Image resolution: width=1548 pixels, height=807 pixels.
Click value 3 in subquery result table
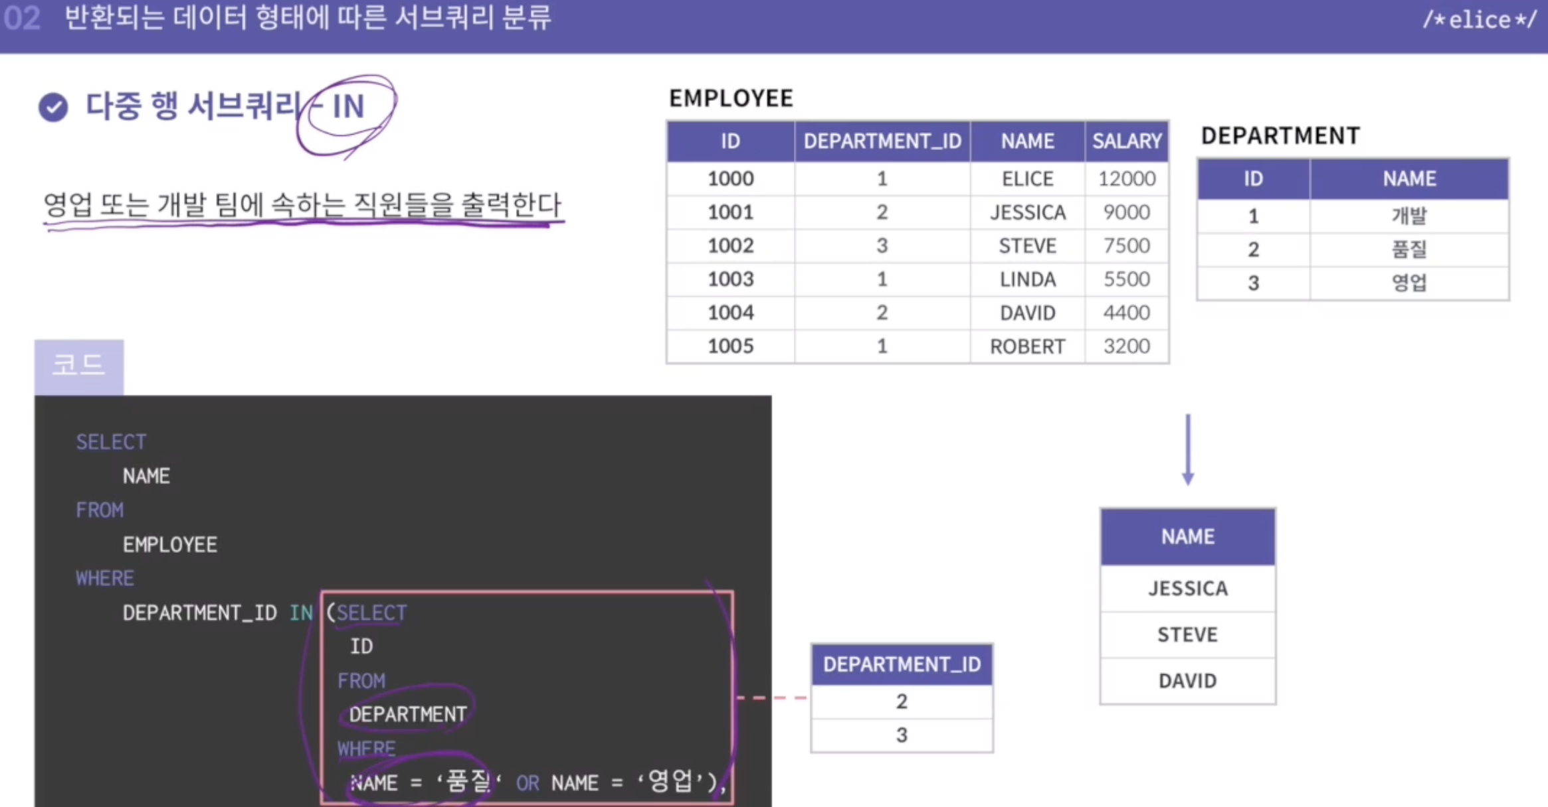pos(902,735)
